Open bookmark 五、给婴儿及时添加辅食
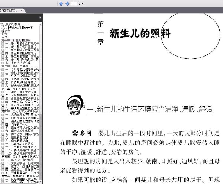Viewport: 223px width, 184px height. [21, 82]
